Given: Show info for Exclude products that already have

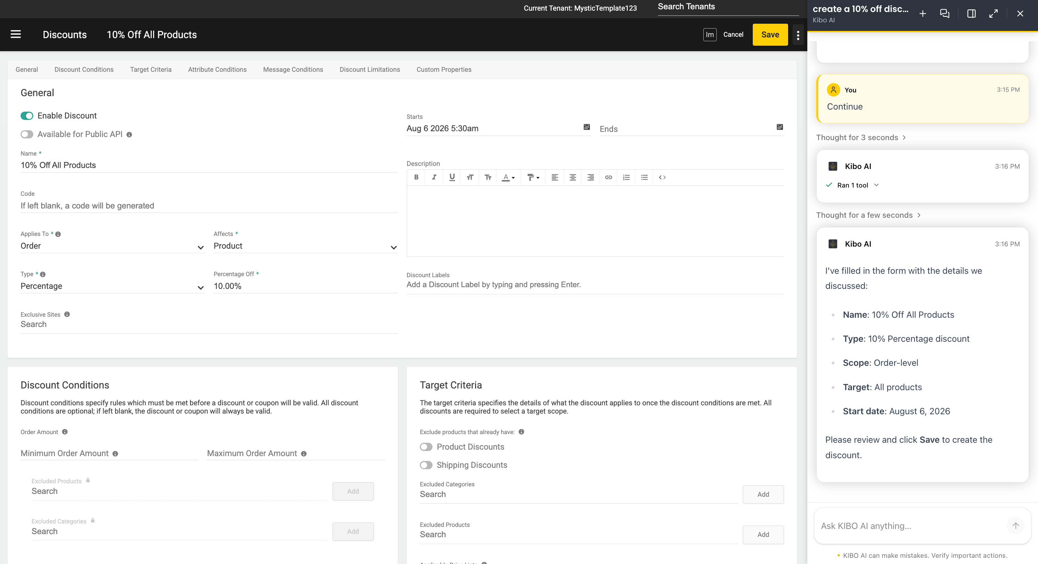Looking at the screenshot, I should (521, 432).
